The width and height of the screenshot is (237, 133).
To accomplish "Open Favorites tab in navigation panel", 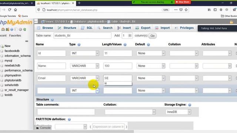I will (x=15, y=35).
